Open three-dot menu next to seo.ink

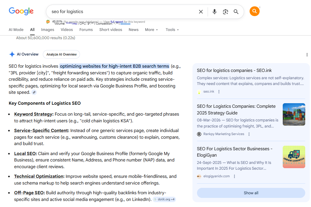(219, 92)
